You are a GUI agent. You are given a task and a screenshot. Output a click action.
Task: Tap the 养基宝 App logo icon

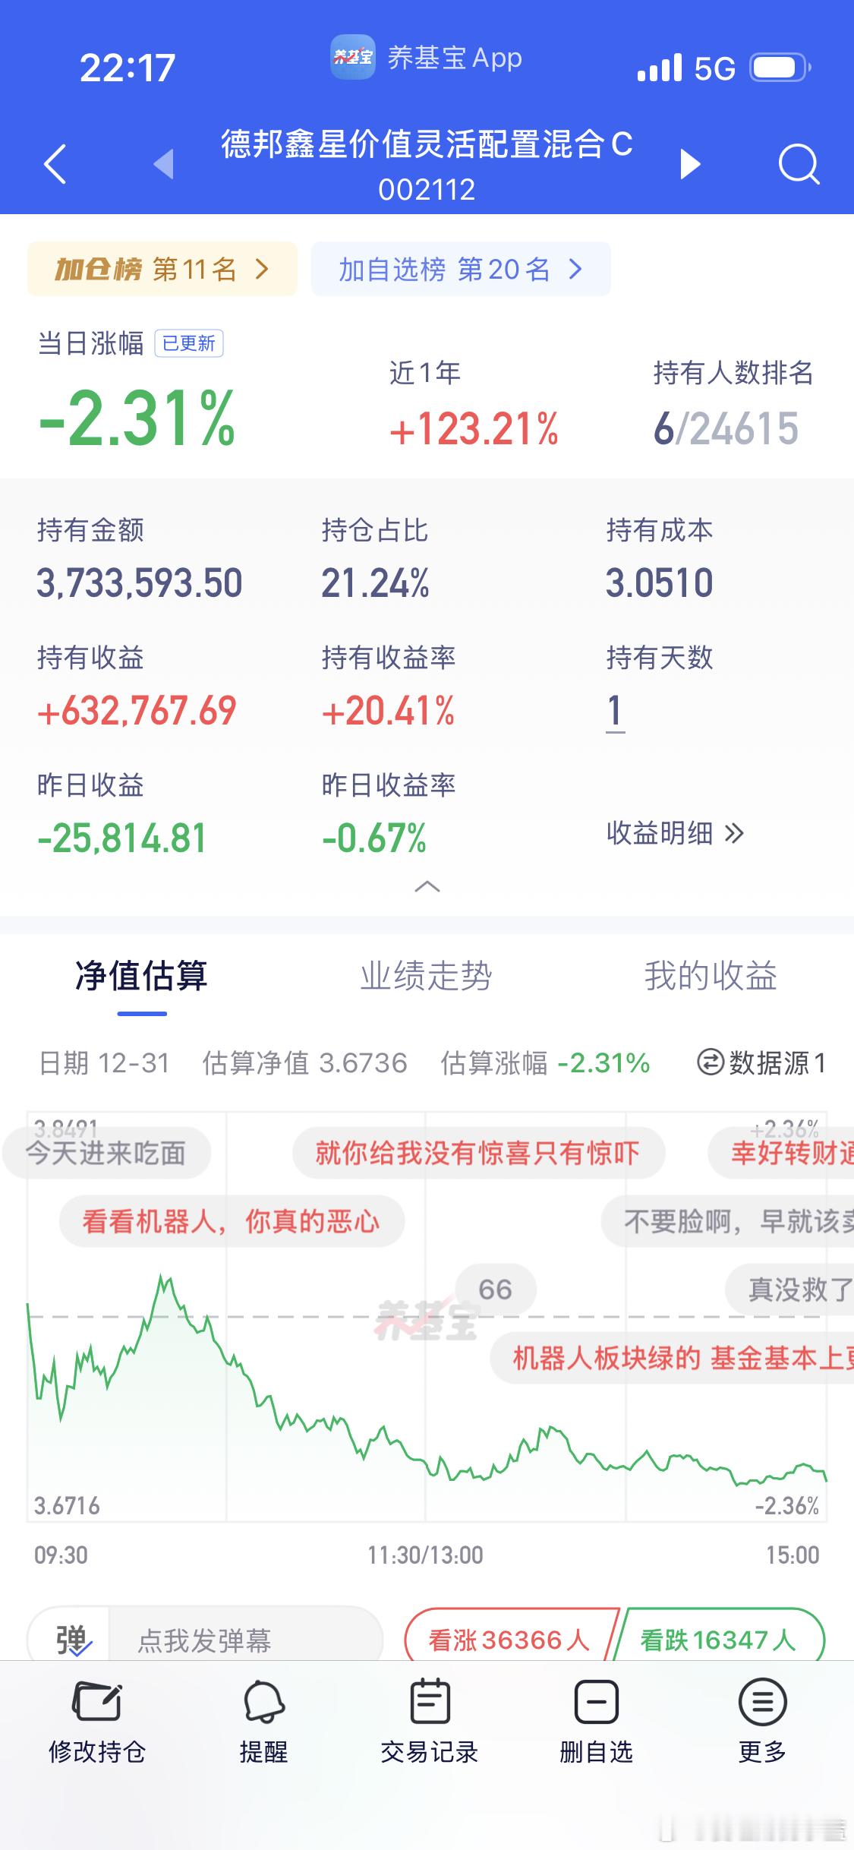(352, 57)
